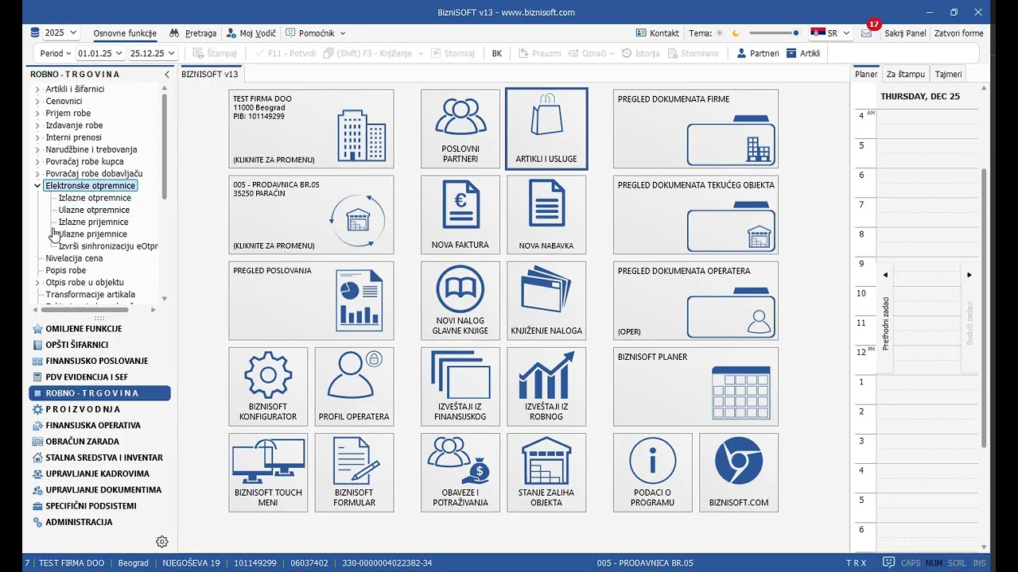Open the Profil Operatera tile
1018x572 pixels.
[x=354, y=386]
